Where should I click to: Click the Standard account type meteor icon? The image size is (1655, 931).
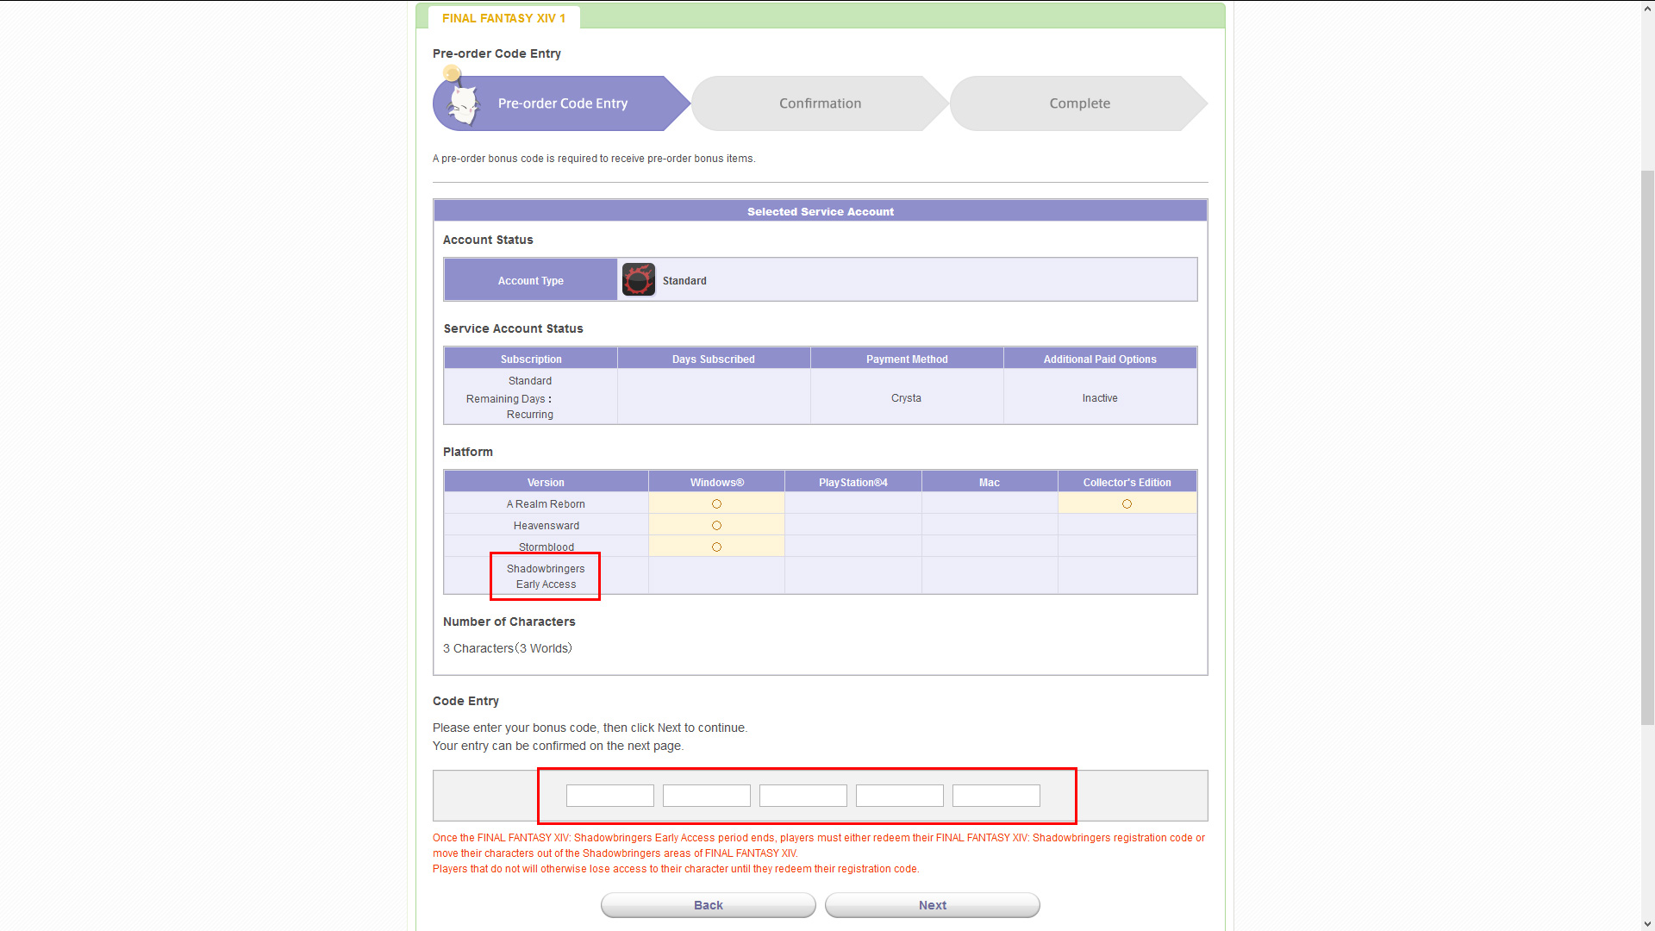pyautogui.click(x=639, y=280)
